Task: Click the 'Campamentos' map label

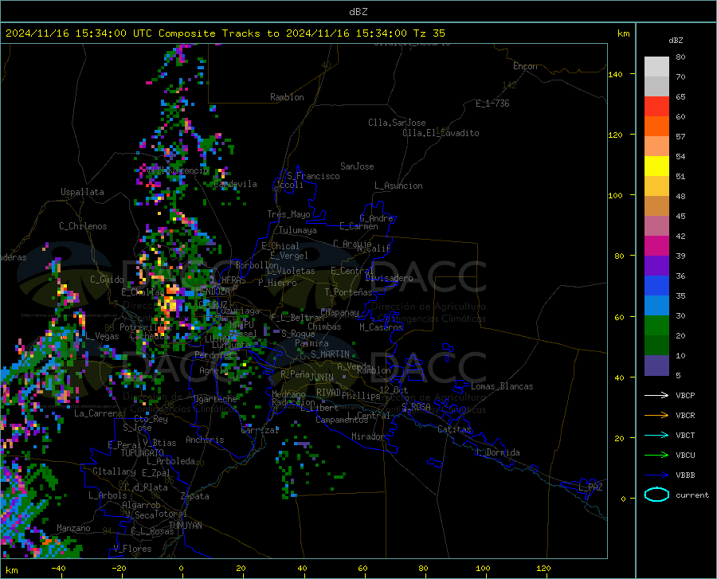Action: tap(342, 420)
